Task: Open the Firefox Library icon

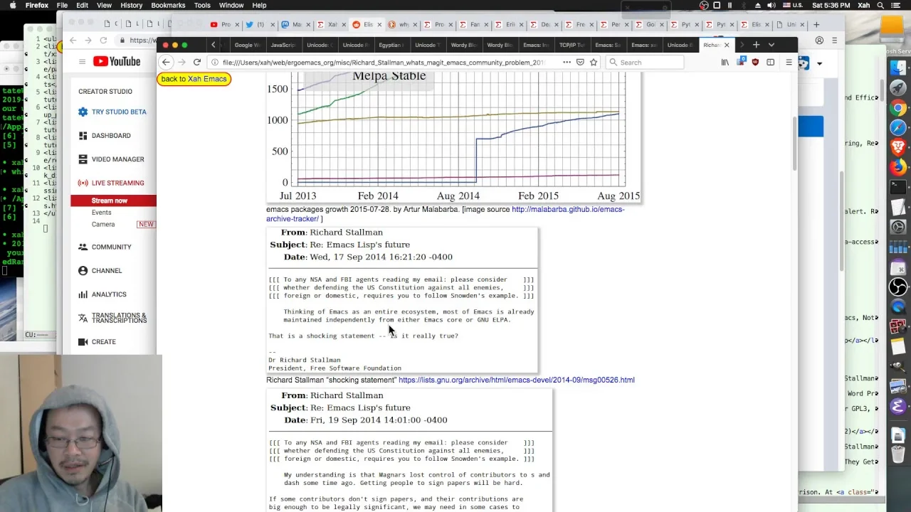Action: (725, 63)
